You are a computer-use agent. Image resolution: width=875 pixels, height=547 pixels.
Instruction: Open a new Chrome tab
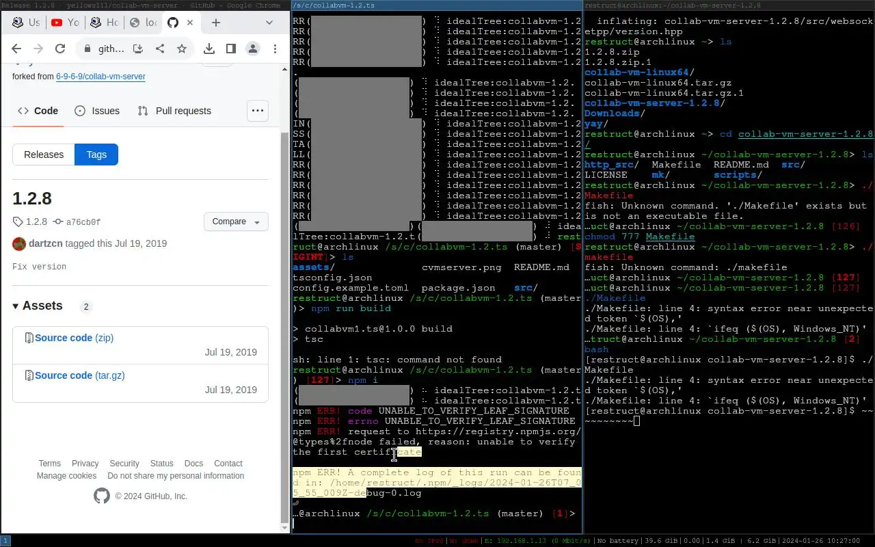coord(216,23)
